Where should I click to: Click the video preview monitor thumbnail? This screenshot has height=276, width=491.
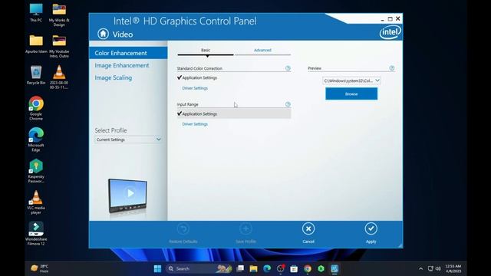(x=127, y=195)
